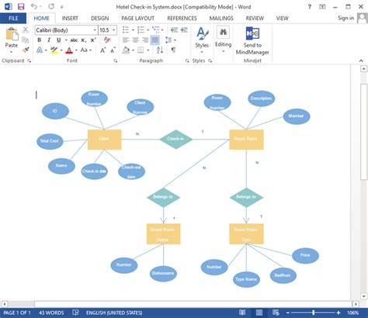Expand the multilevel list options arrow
Viewport: 368px width, 318px height.
(162, 30)
